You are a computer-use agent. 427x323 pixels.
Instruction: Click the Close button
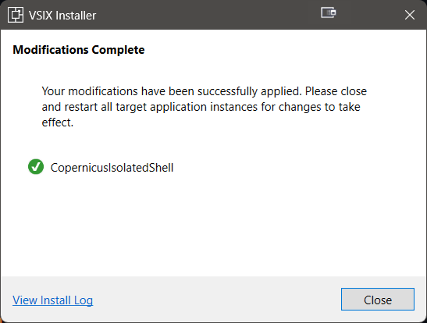[x=378, y=300]
